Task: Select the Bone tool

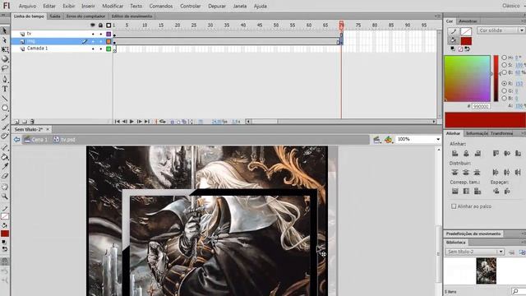Action: click(x=5, y=147)
